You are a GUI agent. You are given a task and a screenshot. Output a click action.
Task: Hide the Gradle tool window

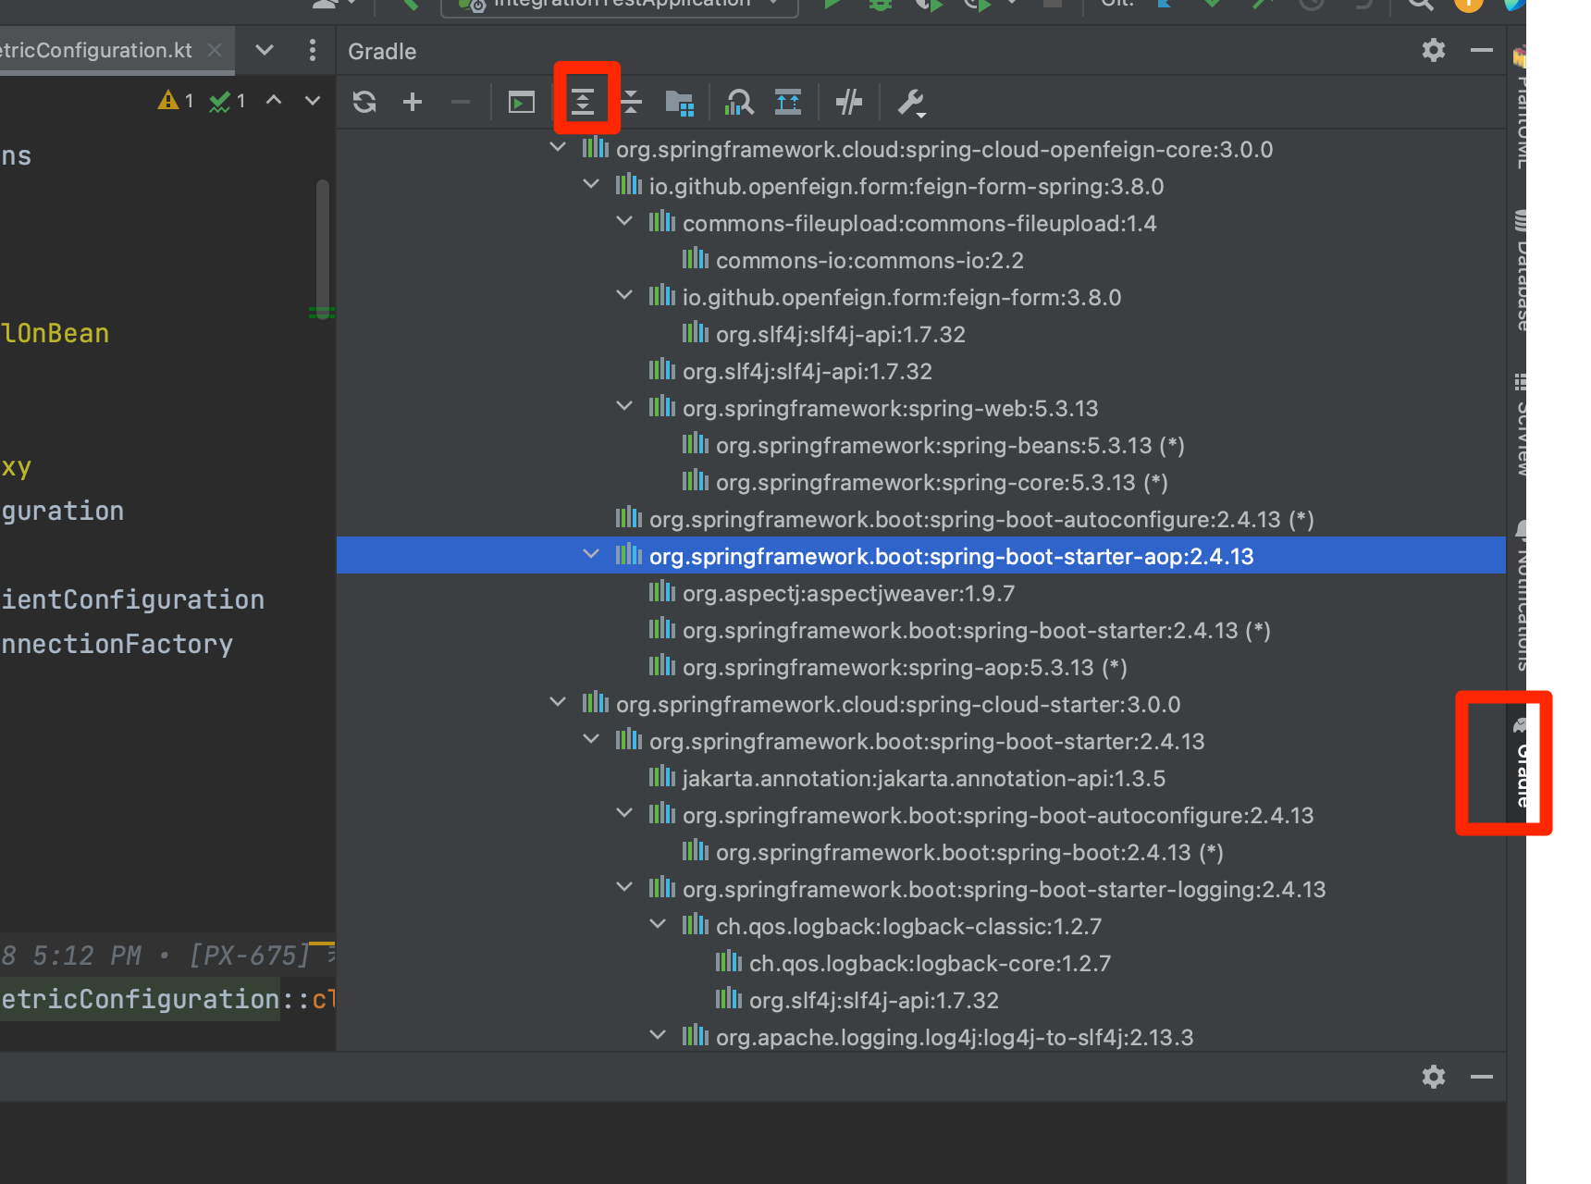tap(1482, 50)
